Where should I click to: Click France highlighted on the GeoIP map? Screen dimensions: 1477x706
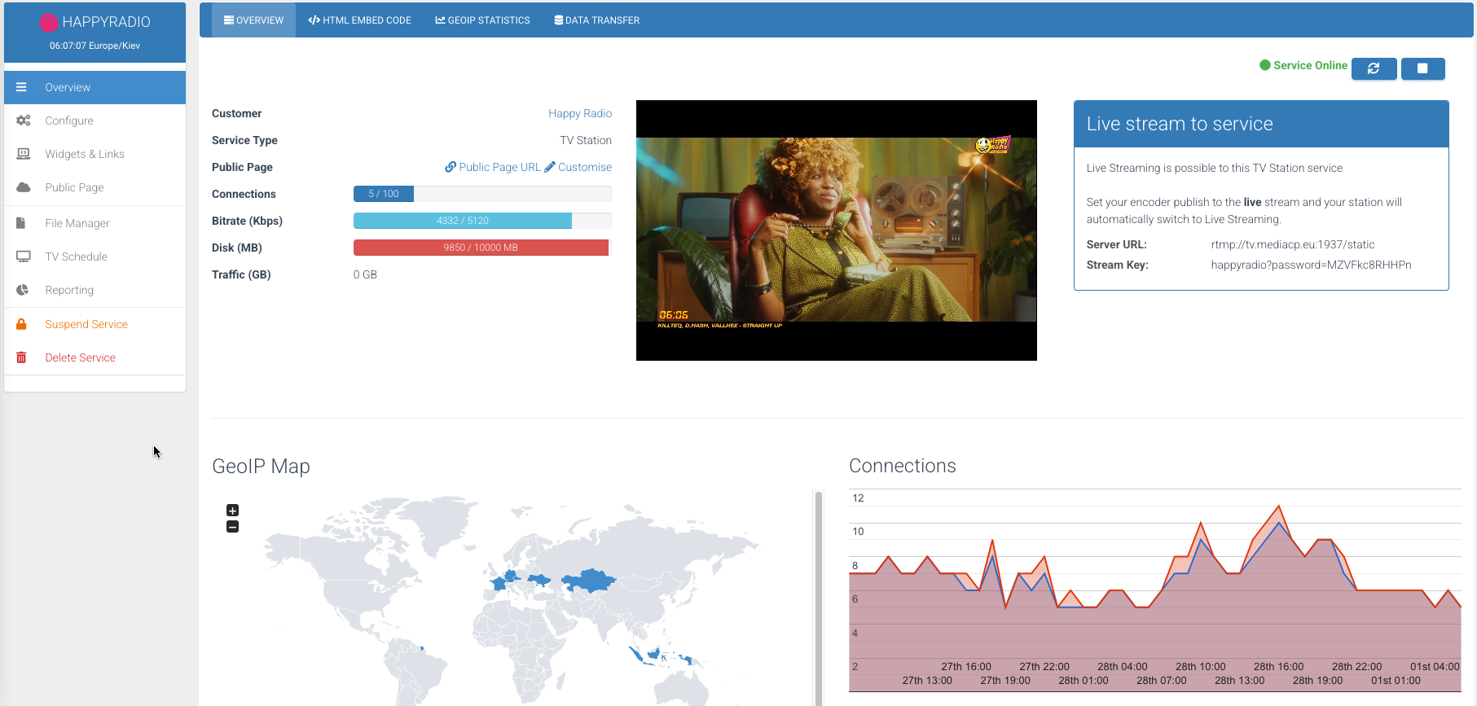click(499, 584)
